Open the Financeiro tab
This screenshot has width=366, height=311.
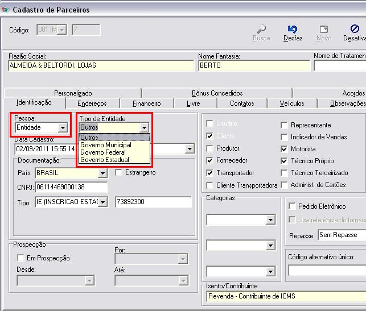point(147,103)
